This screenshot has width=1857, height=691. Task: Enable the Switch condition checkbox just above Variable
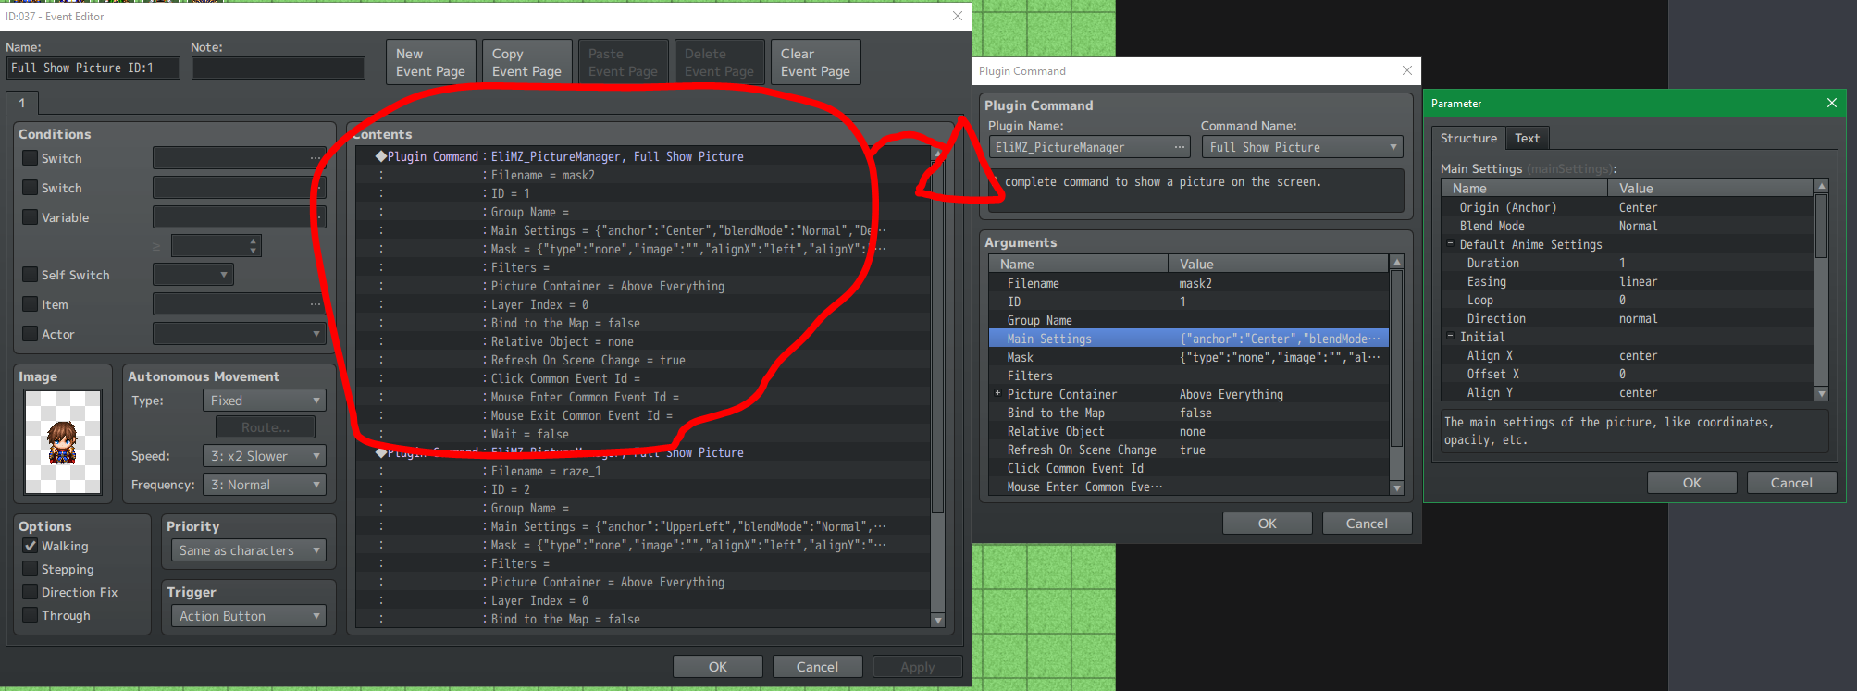31,188
